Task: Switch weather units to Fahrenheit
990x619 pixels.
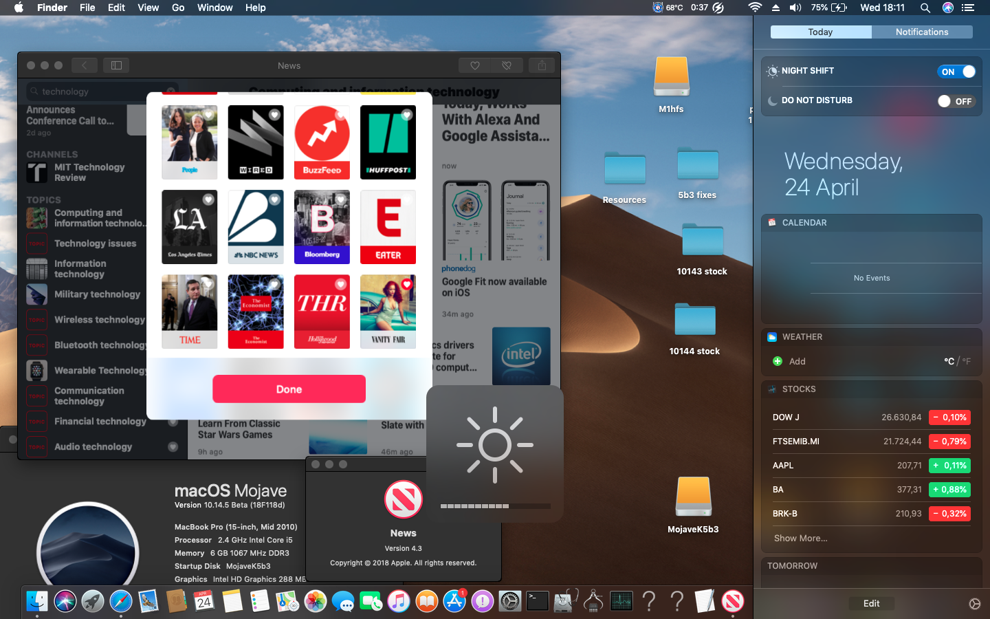Action: click(967, 361)
